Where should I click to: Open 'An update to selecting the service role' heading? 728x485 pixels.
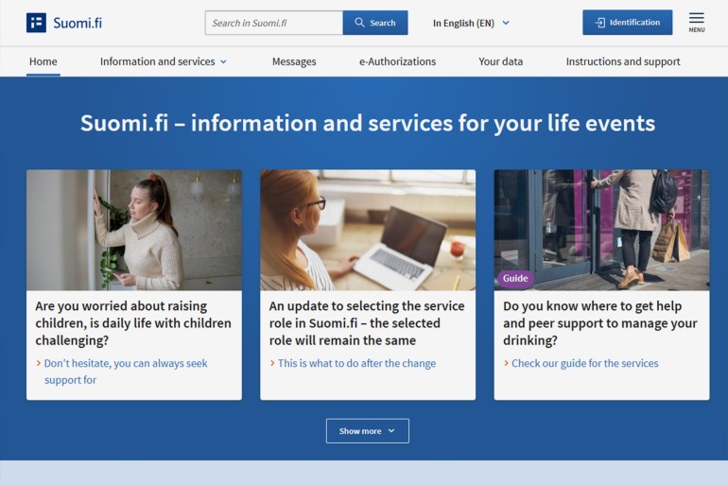pyautogui.click(x=367, y=323)
